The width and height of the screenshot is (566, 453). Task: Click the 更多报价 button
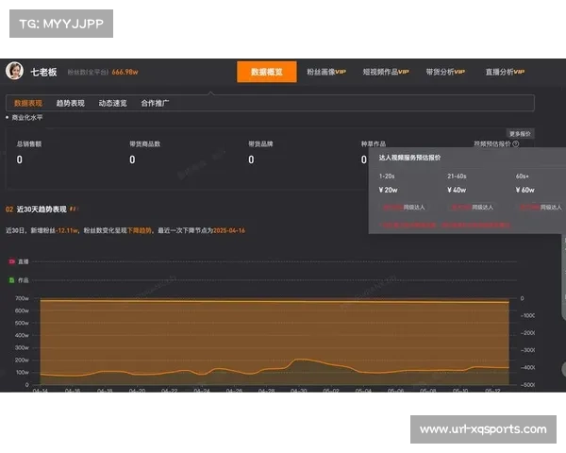[520, 134]
